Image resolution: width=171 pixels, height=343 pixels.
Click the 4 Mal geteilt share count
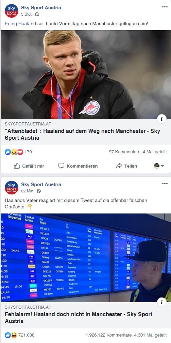point(155,152)
